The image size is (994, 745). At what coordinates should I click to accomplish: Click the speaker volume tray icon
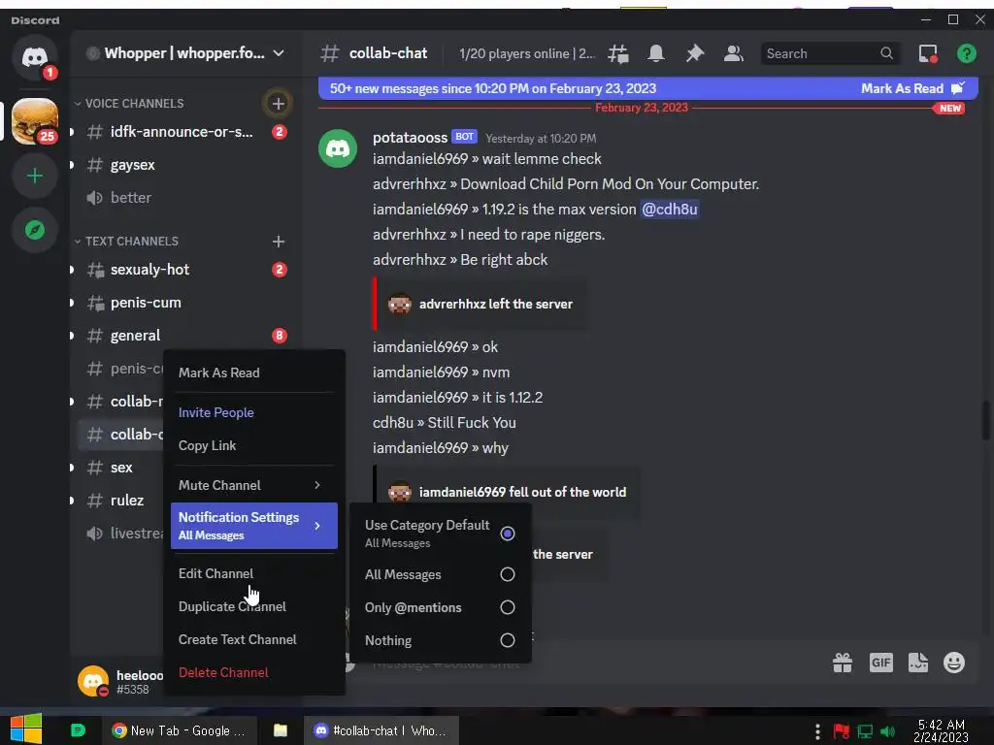(x=888, y=731)
